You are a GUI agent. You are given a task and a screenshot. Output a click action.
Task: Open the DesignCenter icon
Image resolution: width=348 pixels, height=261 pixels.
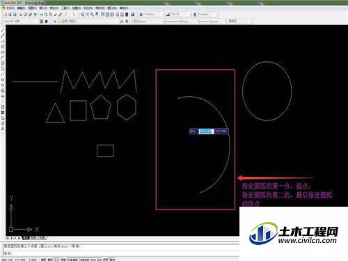108,15
